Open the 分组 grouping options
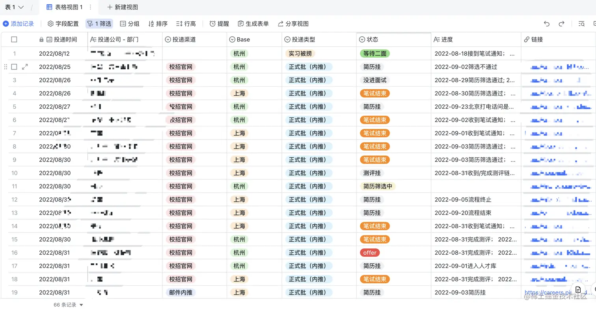This screenshot has height=309, width=596. (130, 24)
